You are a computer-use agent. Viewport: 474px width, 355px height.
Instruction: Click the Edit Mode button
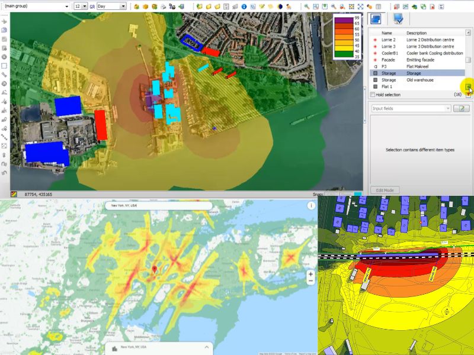point(385,191)
